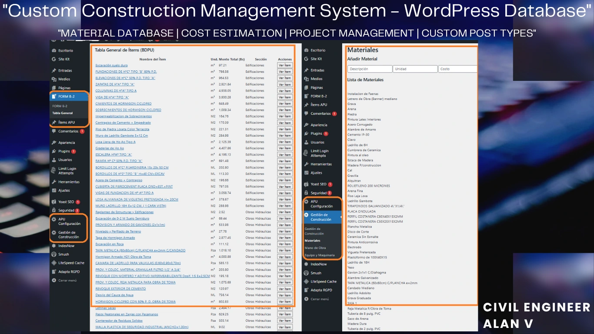Click Seguridad lock icon in Tabla General window

coord(54,210)
